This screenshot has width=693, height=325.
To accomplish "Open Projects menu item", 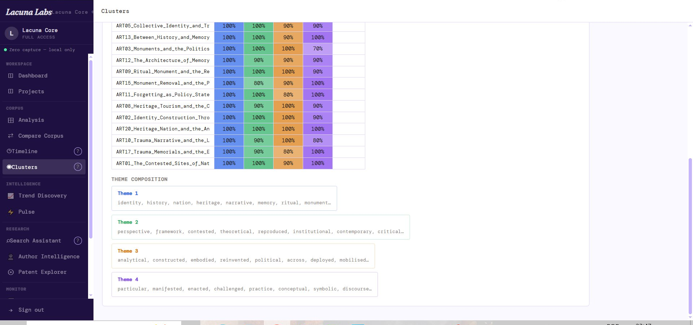I will coord(44,92).
